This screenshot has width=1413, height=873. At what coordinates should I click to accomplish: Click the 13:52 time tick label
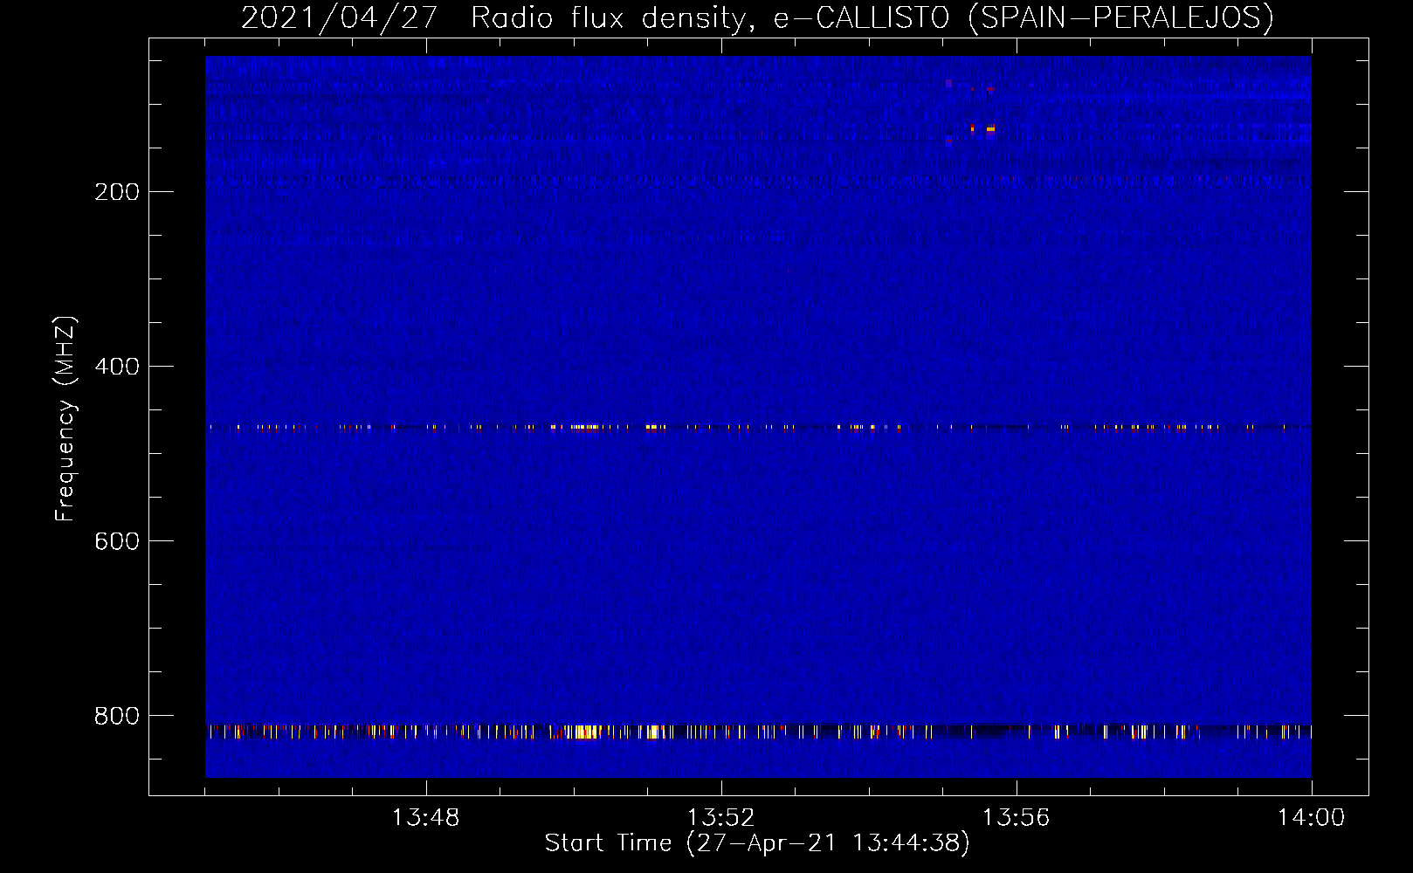(720, 818)
